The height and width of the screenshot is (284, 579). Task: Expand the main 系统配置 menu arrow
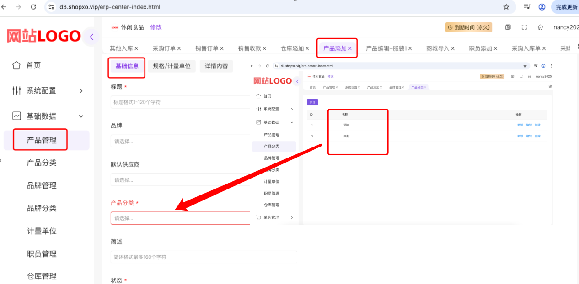[x=81, y=91]
